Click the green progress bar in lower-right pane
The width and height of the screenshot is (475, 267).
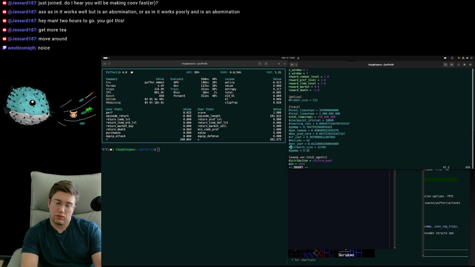point(441,179)
